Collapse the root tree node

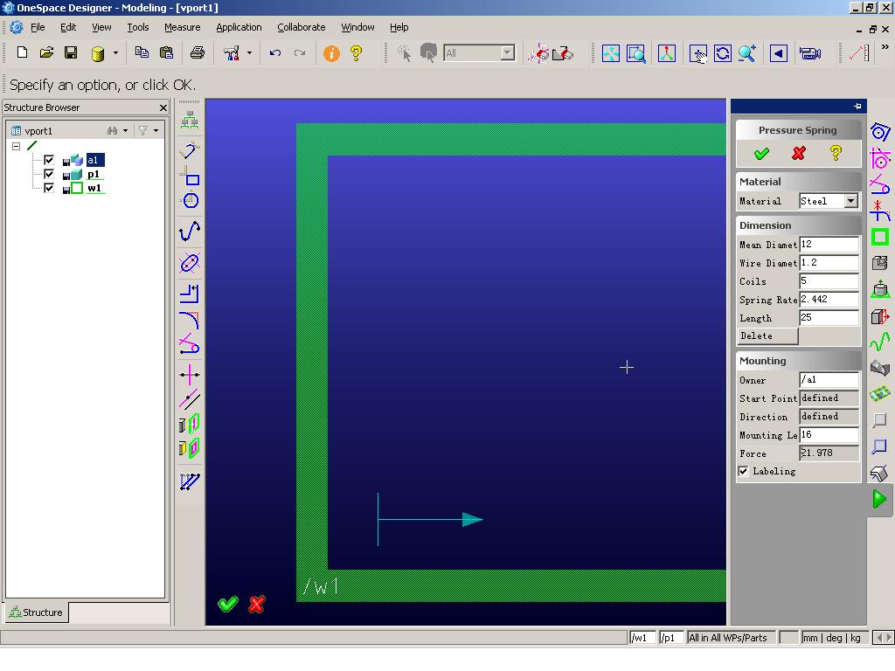click(16, 146)
